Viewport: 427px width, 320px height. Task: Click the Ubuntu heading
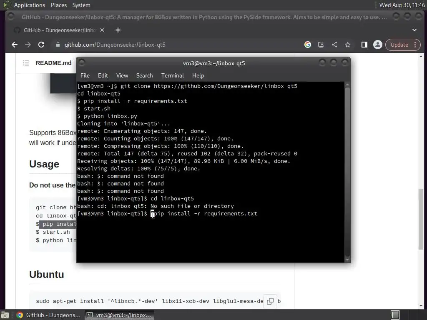pyautogui.click(x=47, y=274)
